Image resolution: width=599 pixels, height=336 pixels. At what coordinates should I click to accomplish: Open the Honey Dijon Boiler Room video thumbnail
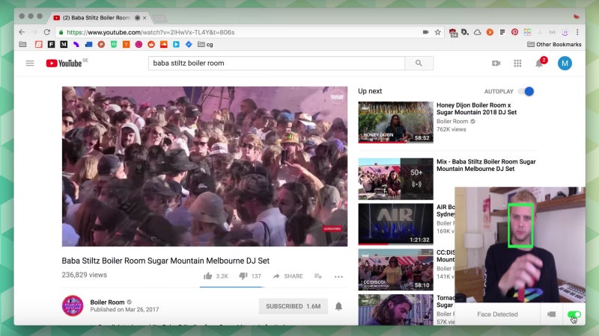tap(395, 122)
